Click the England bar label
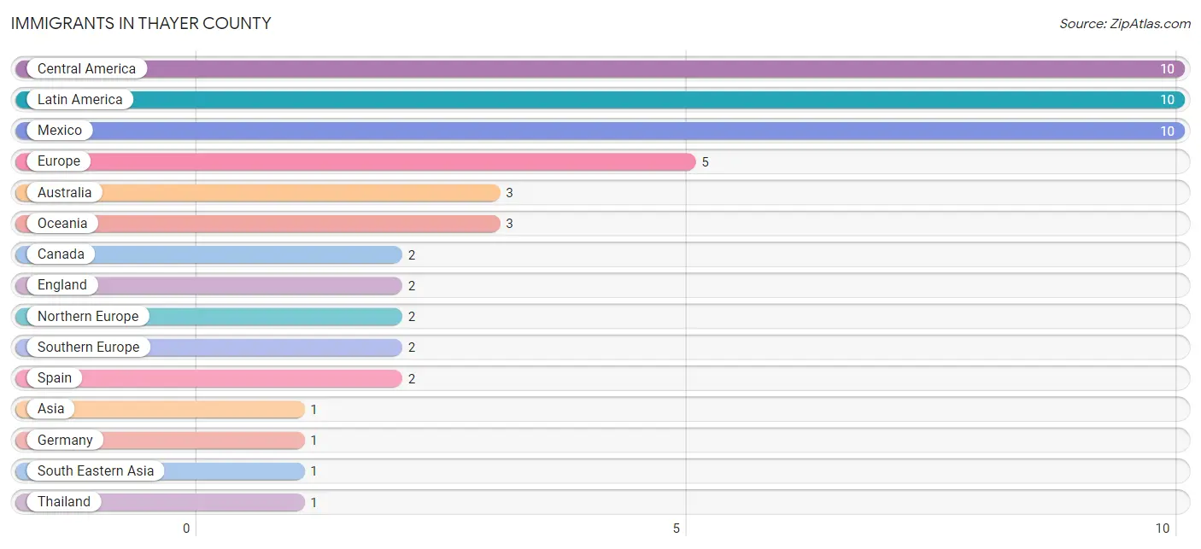Screen dimensions: 1201x549 pos(62,285)
